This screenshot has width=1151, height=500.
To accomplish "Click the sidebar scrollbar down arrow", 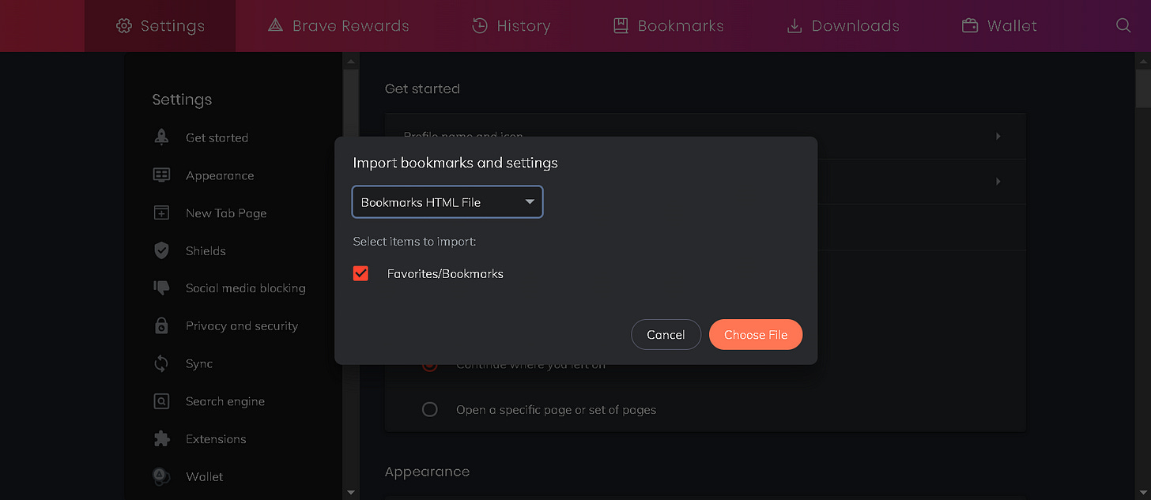I will pos(351,493).
